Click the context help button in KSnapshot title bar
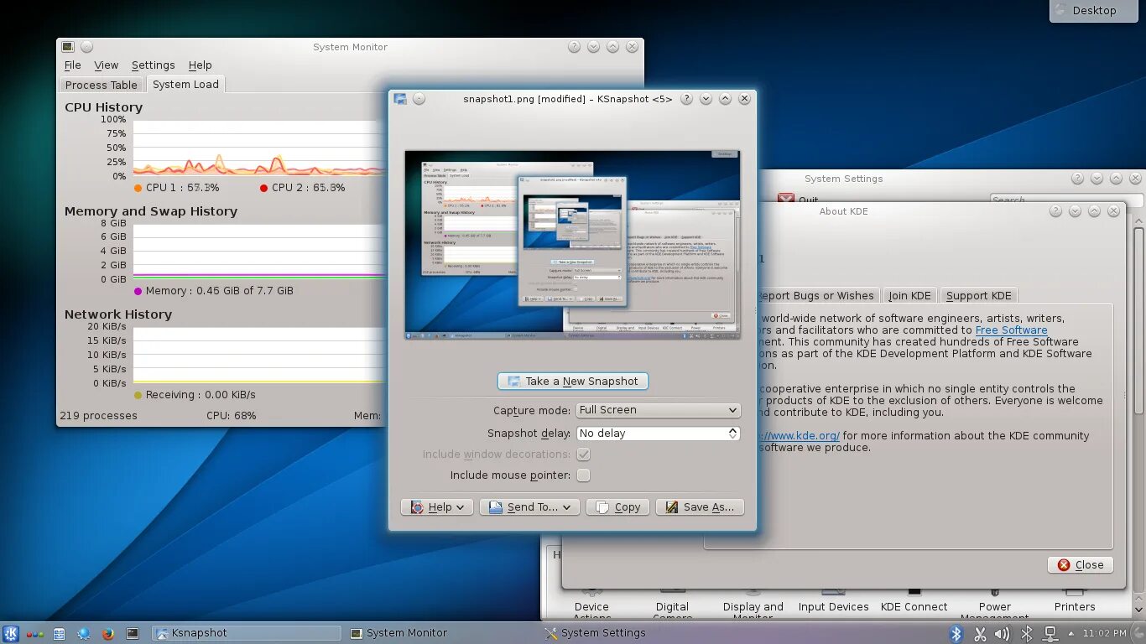Image resolution: width=1146 pixels, height=644 pixels. pyautogui.click(x=686, y=99)
